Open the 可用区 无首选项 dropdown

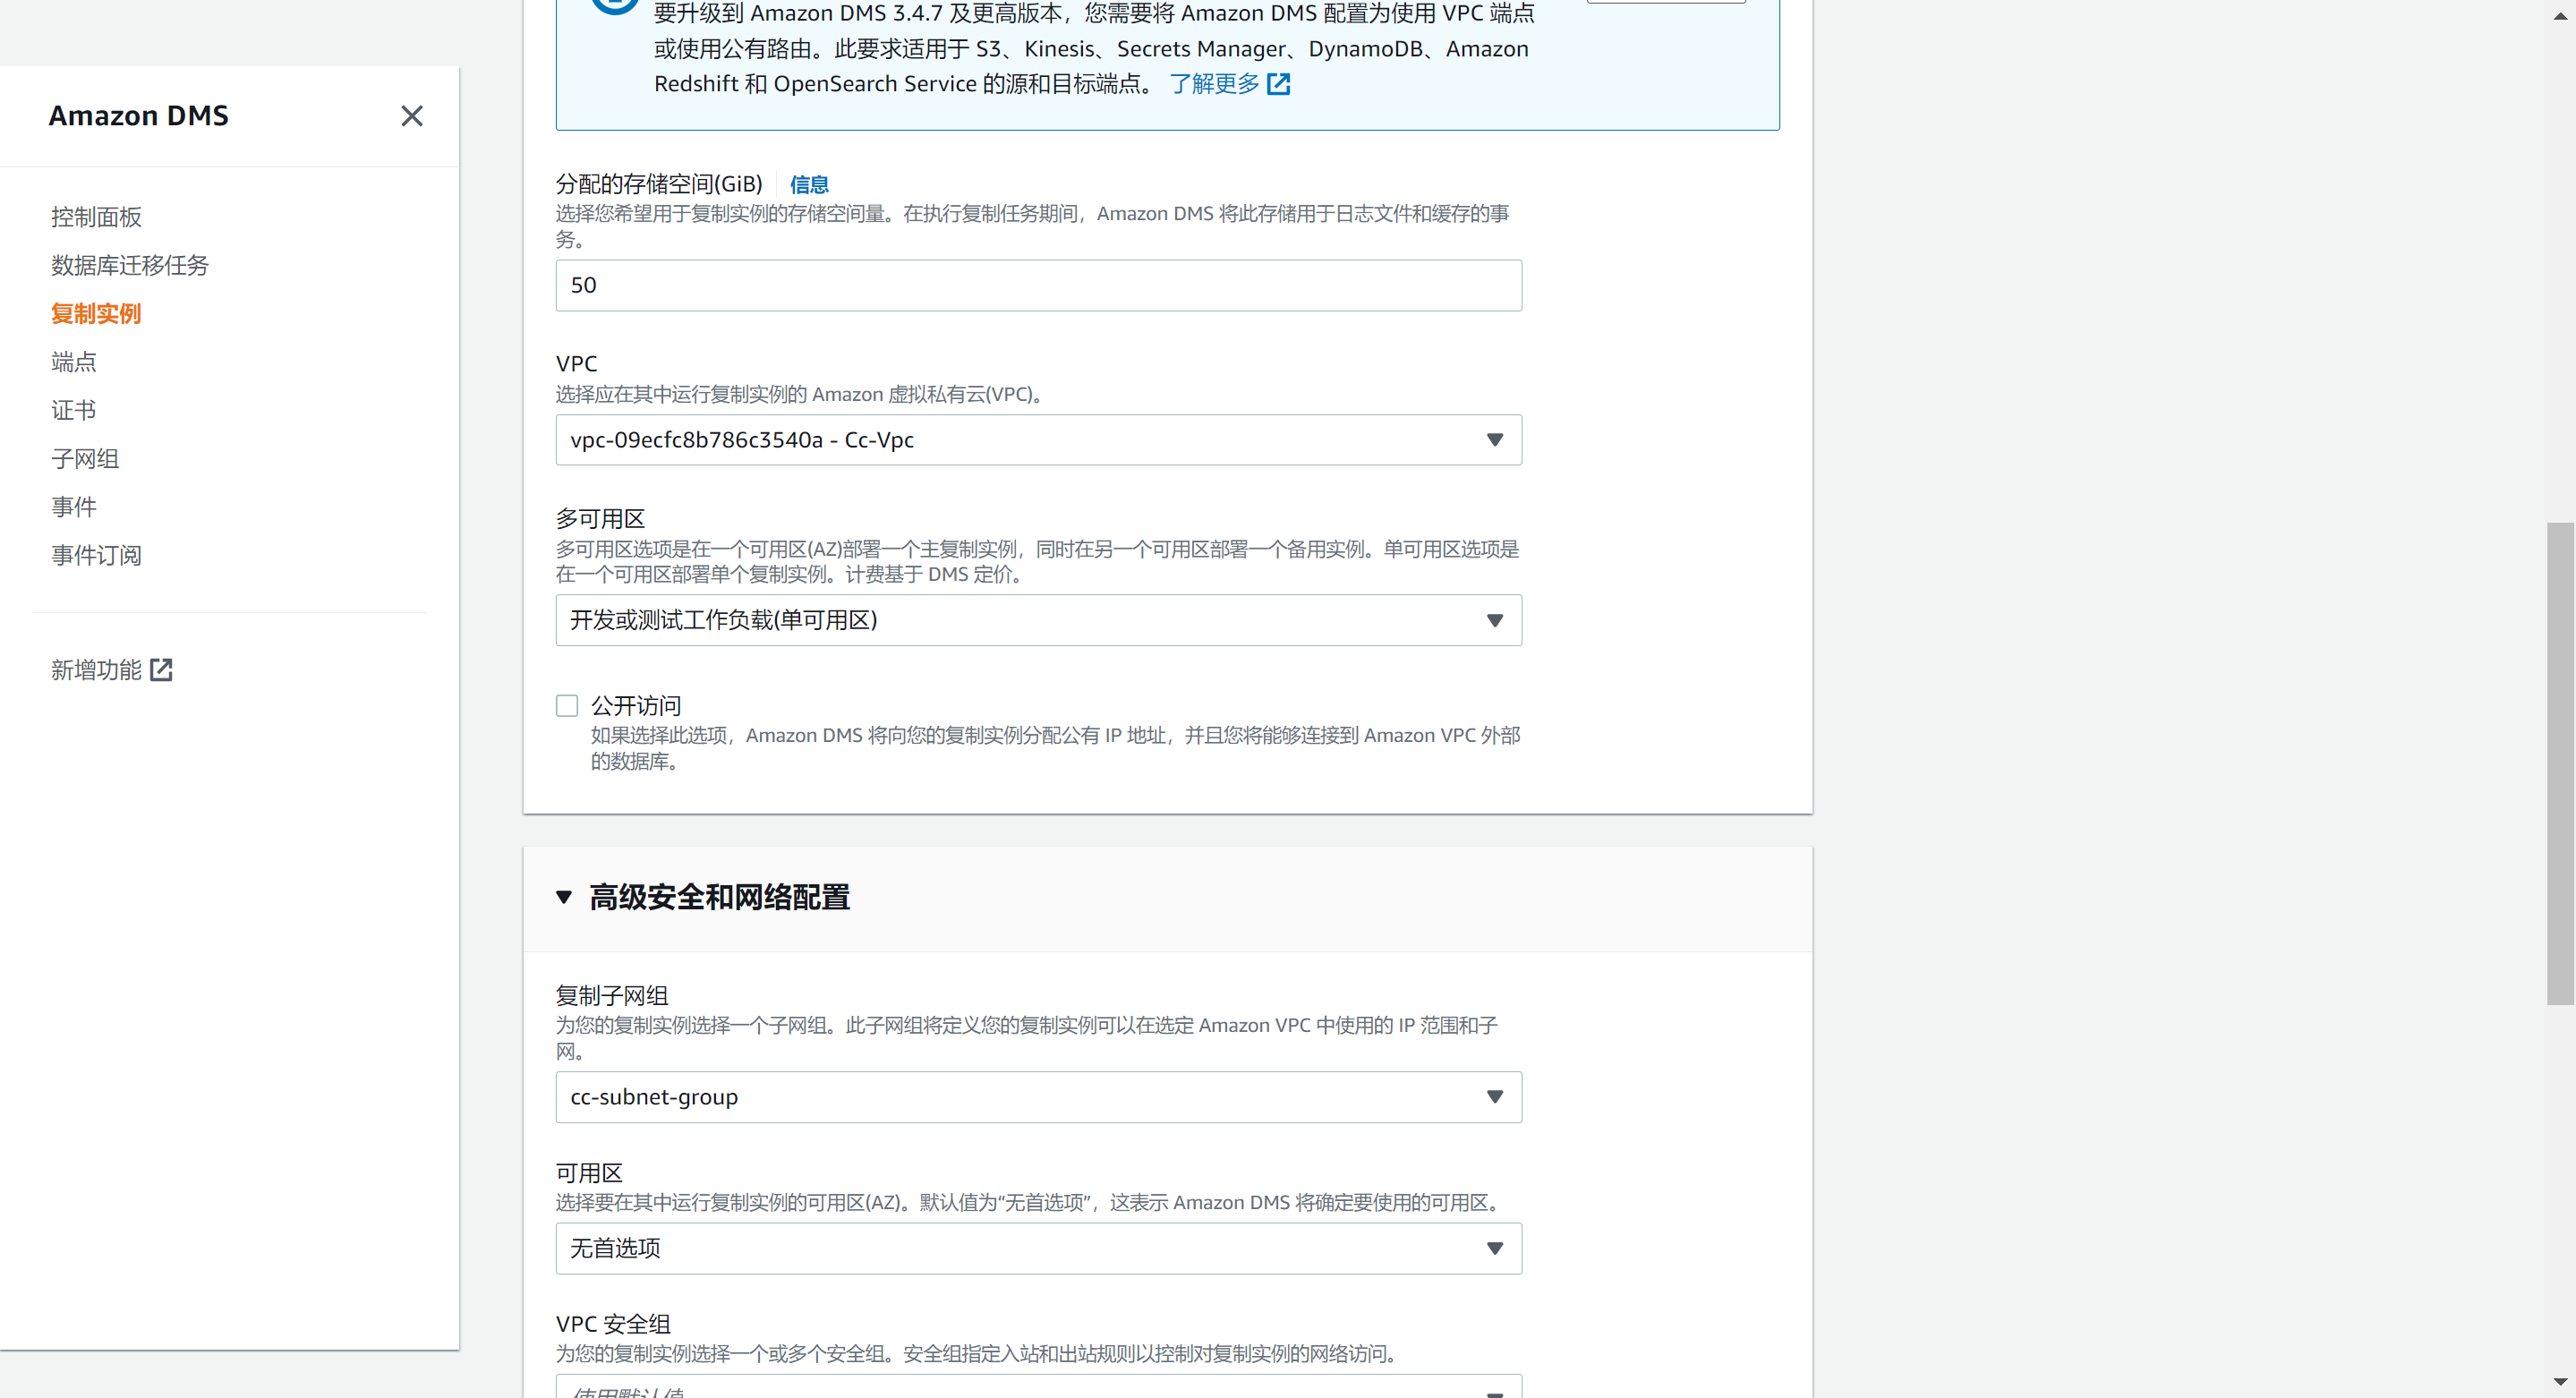[x=1039, y=1248]
